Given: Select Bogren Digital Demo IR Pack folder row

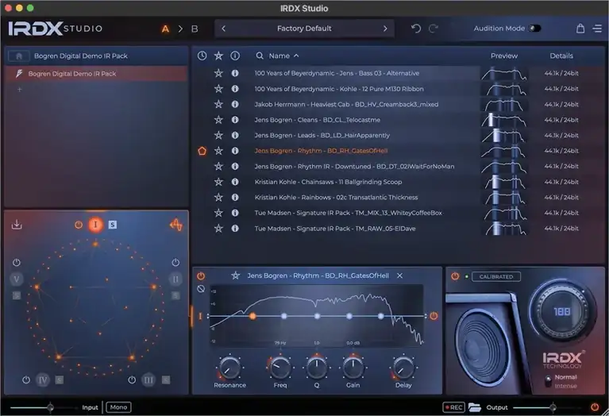Looking at the screenshot, I should click(96, 73).
